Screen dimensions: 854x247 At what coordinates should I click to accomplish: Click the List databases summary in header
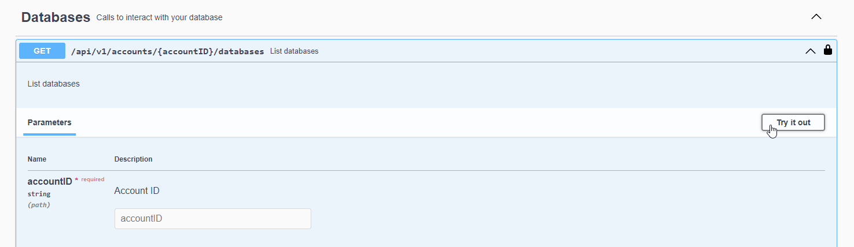(x=294, y=51)
